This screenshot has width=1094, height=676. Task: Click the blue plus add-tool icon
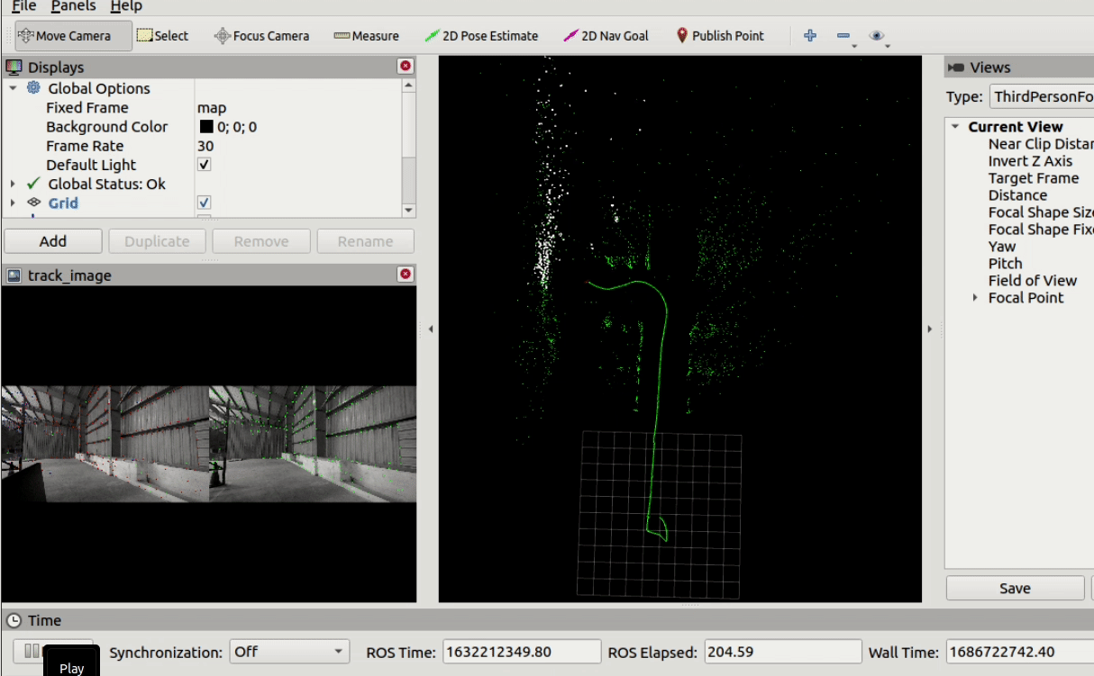[810, 36]
